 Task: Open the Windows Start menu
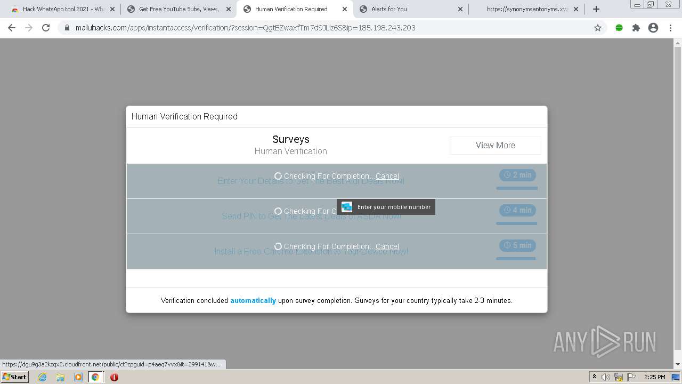click(x=15, y=377)
